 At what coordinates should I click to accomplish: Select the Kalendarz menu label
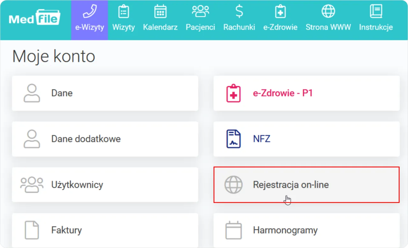pos(160,27)
